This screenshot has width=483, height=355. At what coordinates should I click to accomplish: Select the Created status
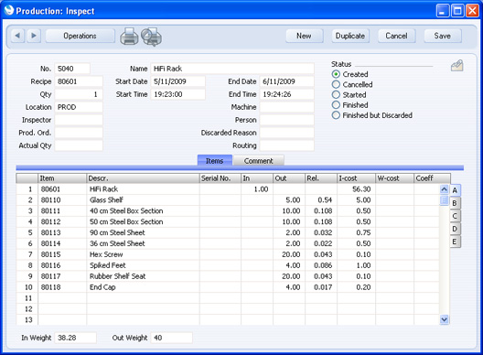(336, 74)
